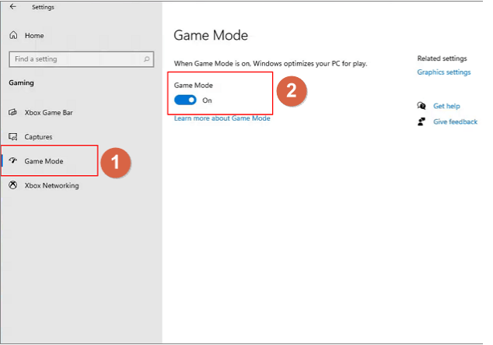493x345 pixels.
Task: Click the 'On' toggle status label
Action: pos(207,100)
